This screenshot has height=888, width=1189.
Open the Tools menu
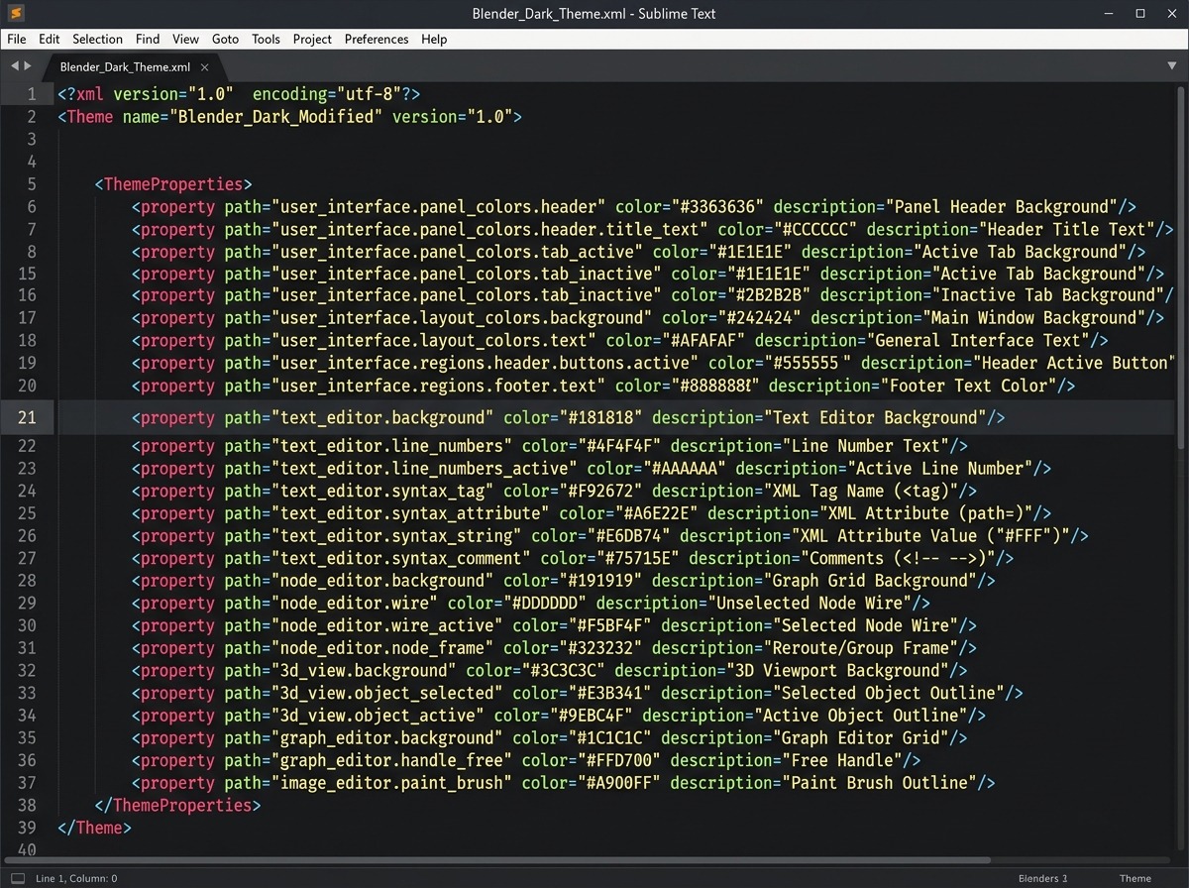coord(266,39)
